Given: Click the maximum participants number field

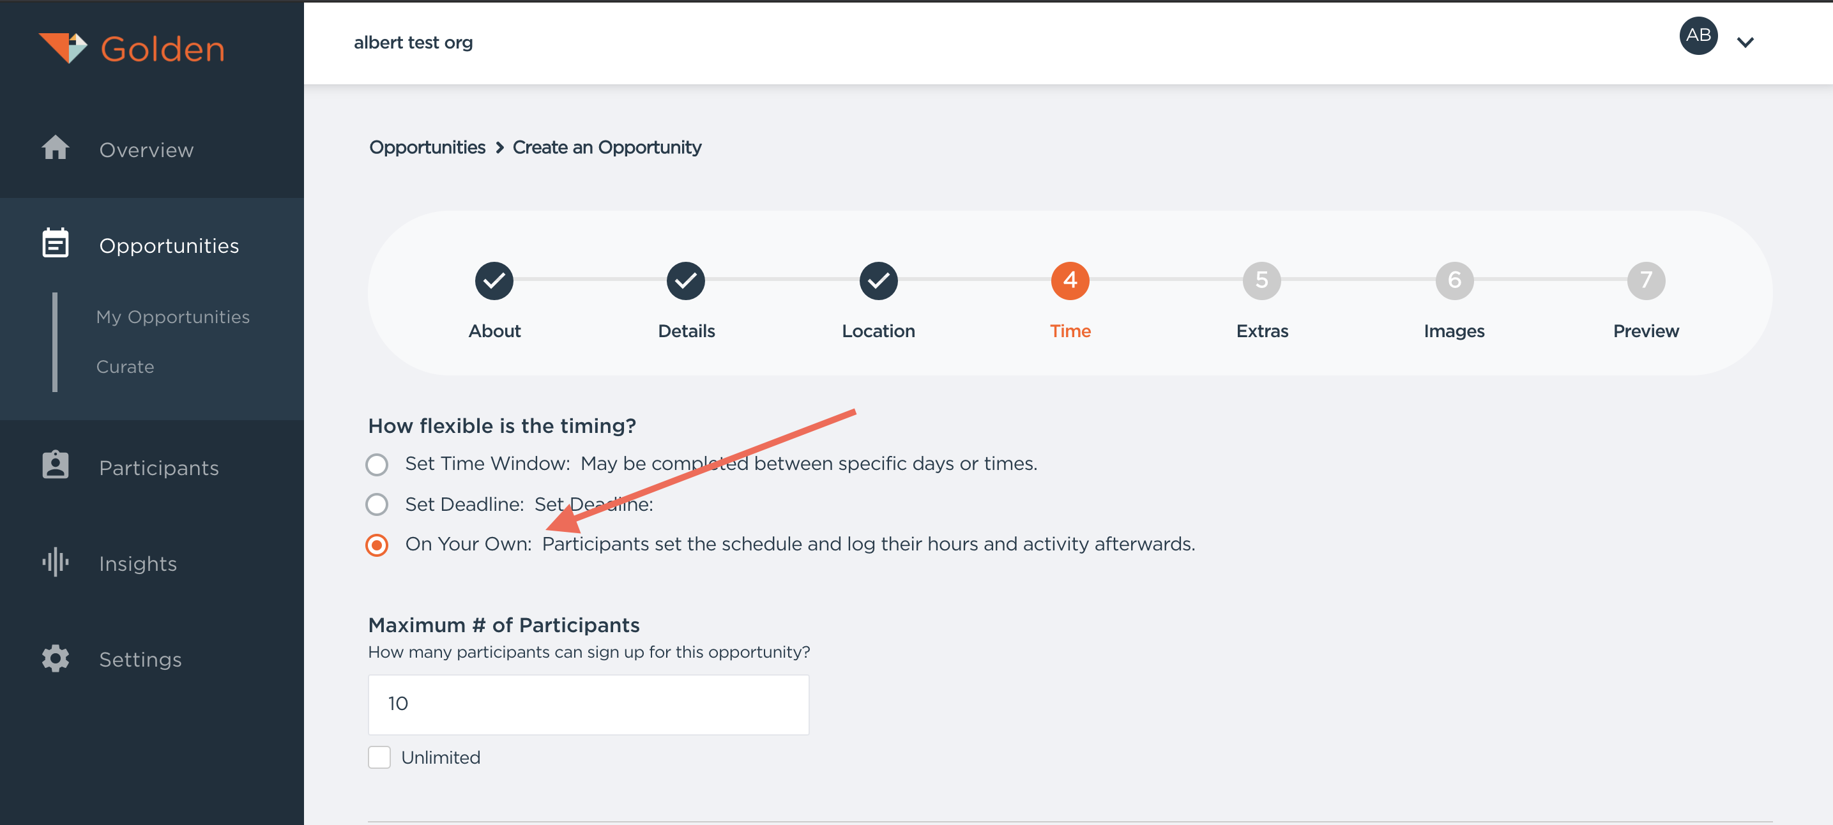Looking at the screenshot, I should coord(588,704).
